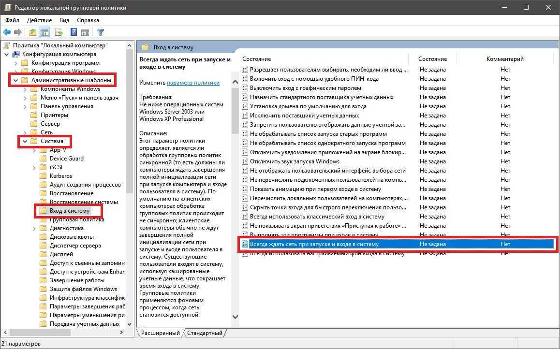Click the Forward arrow in toolbar

18,32
